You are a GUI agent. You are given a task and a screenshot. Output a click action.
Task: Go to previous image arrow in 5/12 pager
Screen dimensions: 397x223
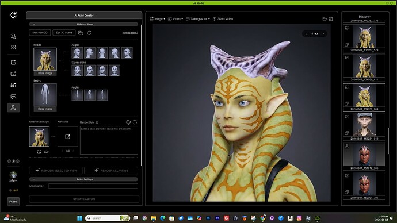(306, 34)
